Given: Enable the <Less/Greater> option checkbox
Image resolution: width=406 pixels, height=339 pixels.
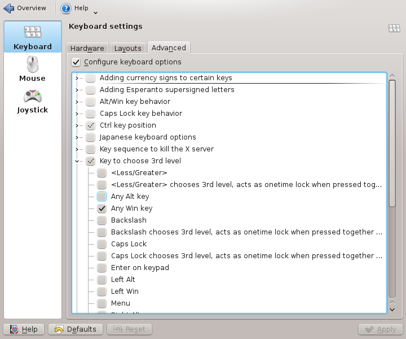Looking at the screenshot, I should 101,173.
